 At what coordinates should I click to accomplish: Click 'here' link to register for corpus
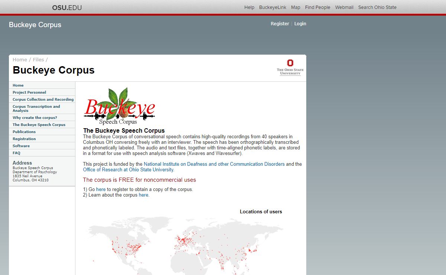101,190
